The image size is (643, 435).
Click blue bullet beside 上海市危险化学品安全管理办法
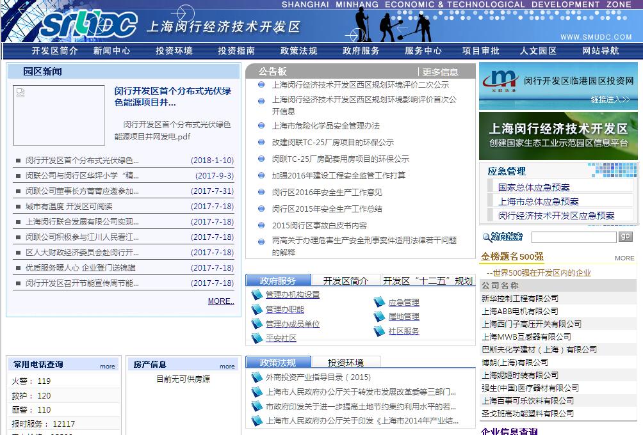261,126
